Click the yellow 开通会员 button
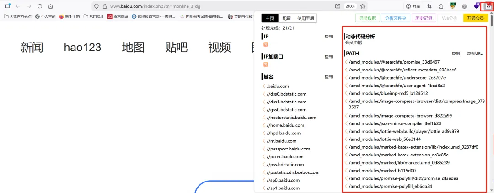Screen dimensions: 494x193 [475, 18]
